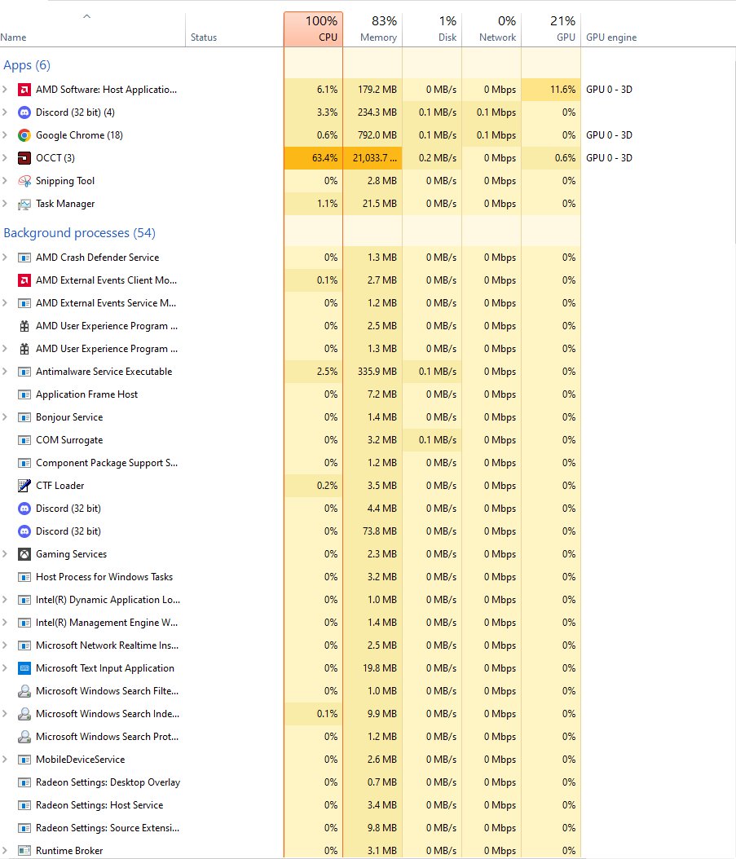Screen dimensions: 736x859
Task: Select the Component Package Support Server row
Action: pyautogui.click(x=290, y=463)
